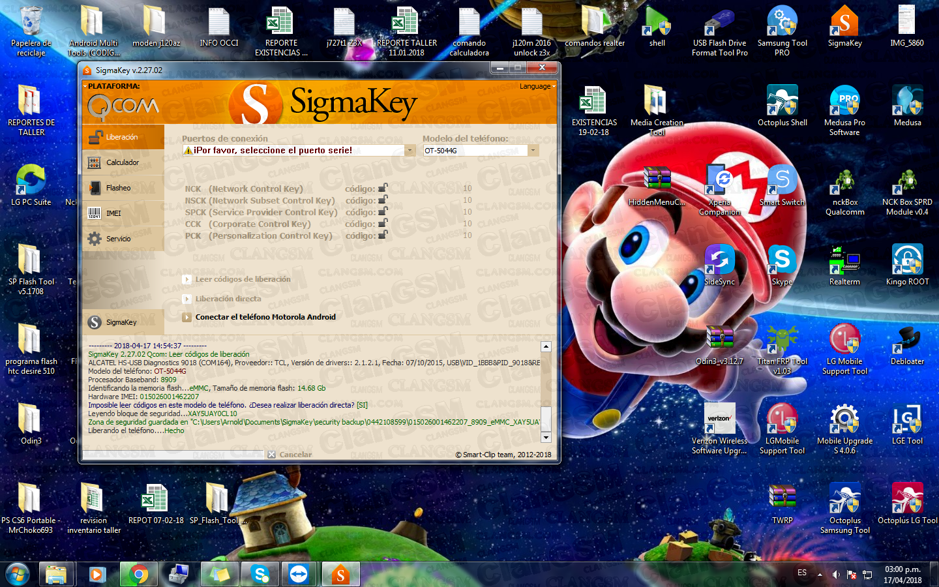
Task: Open the Realterm desktop icon
Action: [x=844, y=265]
